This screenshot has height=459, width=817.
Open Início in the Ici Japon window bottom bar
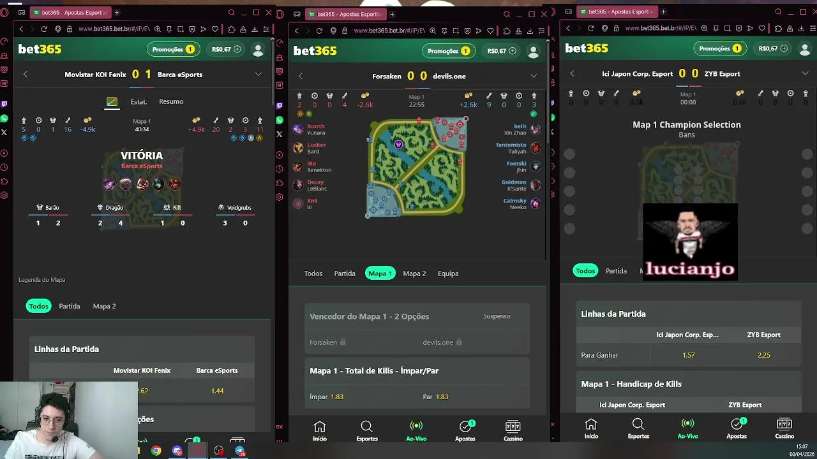(x=591, y=428)
